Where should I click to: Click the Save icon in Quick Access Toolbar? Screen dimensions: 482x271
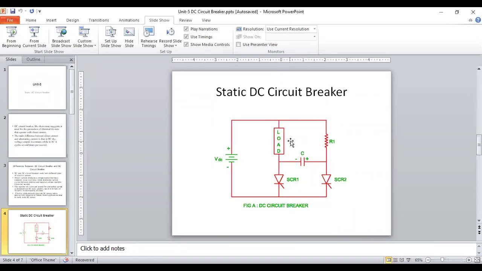coord(12,11)
